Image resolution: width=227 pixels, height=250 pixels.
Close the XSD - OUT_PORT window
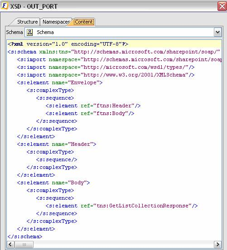[x=222, y=6]
